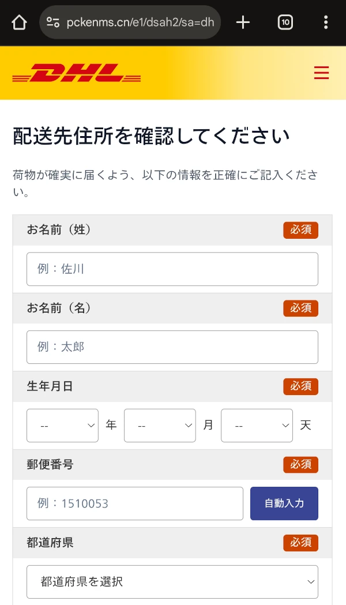Image resolution: width=346 pixels, height=605 pixels.
Task: Tap the site permissions icon in the address bar
Action: pyautogui.click(x=52, y=22)
